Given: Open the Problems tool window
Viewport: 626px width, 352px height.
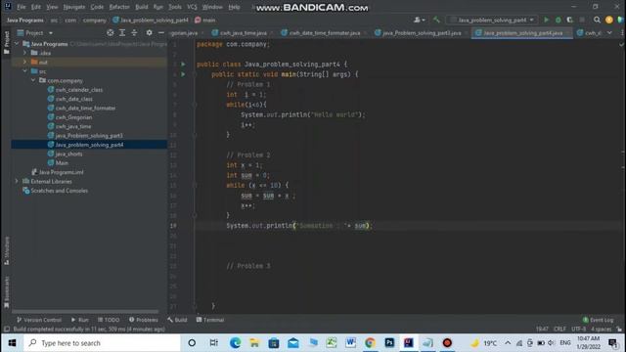Looking at the screenshot, I should pyautogui.click(x=144, y=320).
